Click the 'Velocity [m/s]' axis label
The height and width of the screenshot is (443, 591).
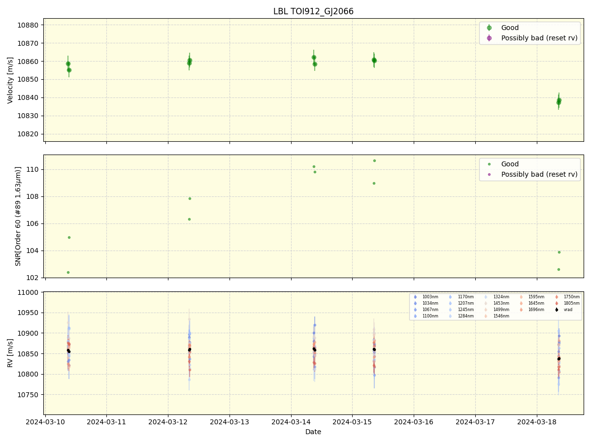coord(10,80)
